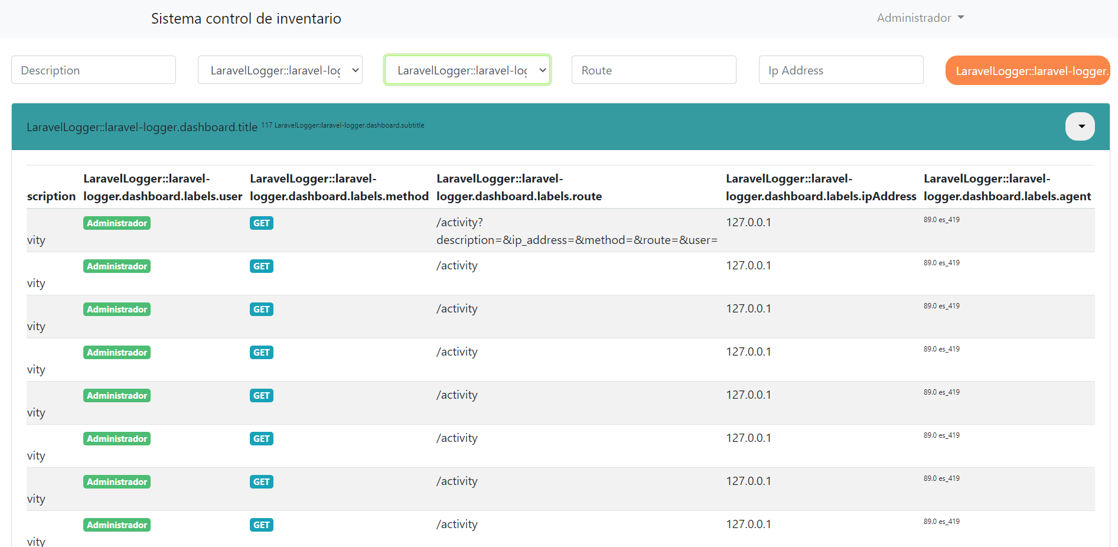Click the Sistema control de inventario heading

(x=246, y=18)
